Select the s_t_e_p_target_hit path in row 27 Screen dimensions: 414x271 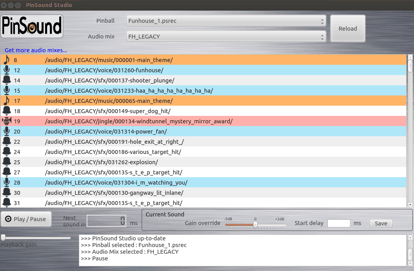click(113, 172)
